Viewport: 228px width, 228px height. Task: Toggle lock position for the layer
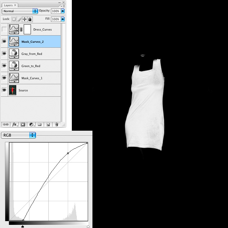(x=24, y=19)
